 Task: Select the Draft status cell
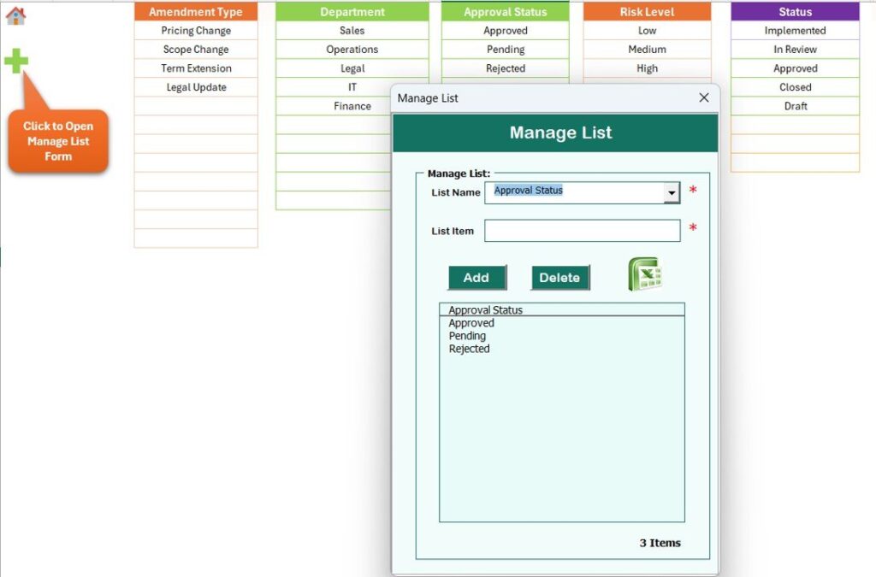click(x=795, y=107)
